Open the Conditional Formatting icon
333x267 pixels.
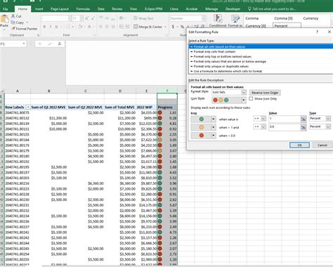[x=218, y=18]
